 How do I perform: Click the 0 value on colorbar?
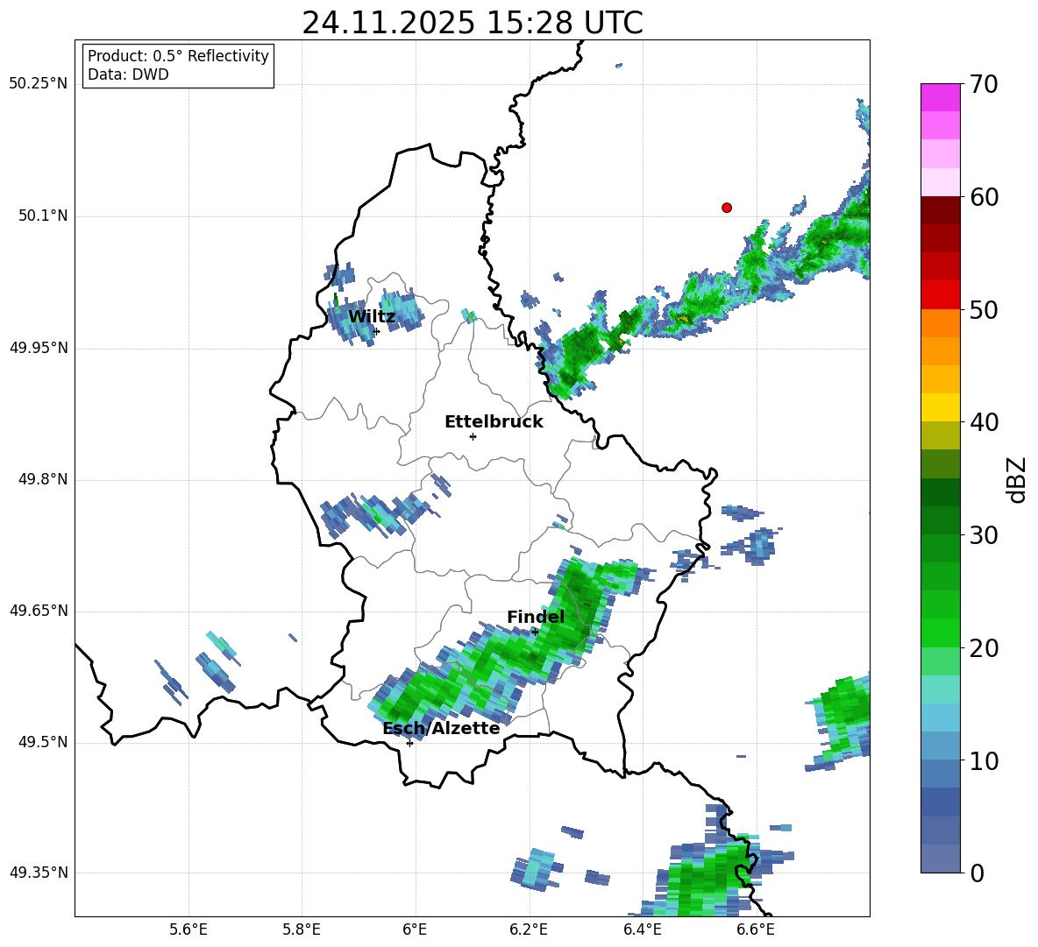point(977,873)
